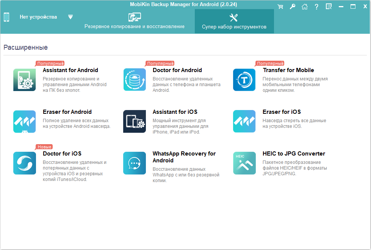This screenshot has width=371, height=250.
Task: Click the phone device icon
Action: pyautogui.click(x=6, y=17)
